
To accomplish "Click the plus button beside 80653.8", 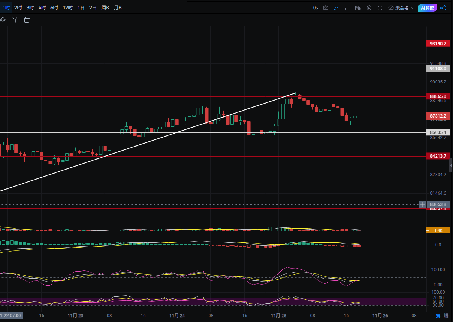I will (x=422, y=204).
